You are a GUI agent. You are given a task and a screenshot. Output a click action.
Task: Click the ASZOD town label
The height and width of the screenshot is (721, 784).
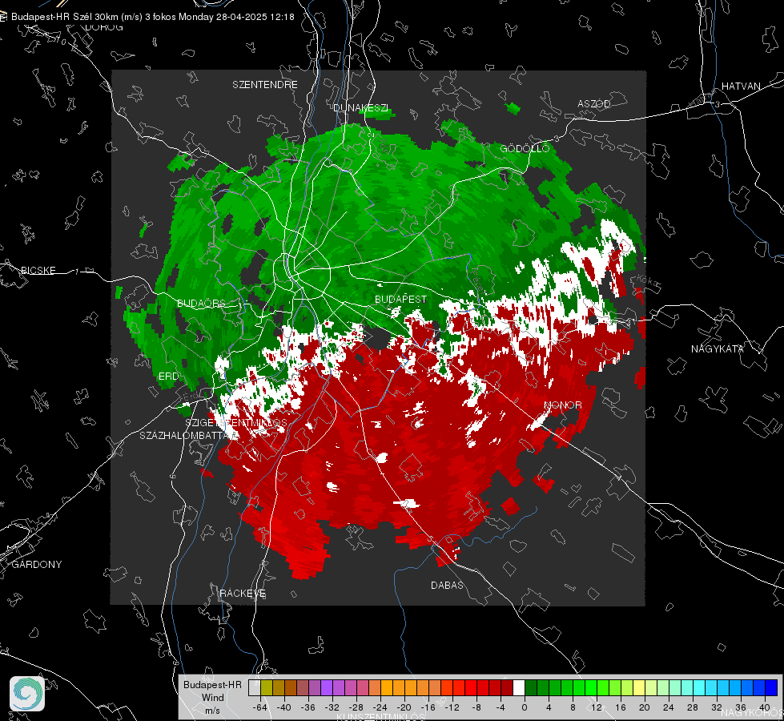tap(594, 104)
